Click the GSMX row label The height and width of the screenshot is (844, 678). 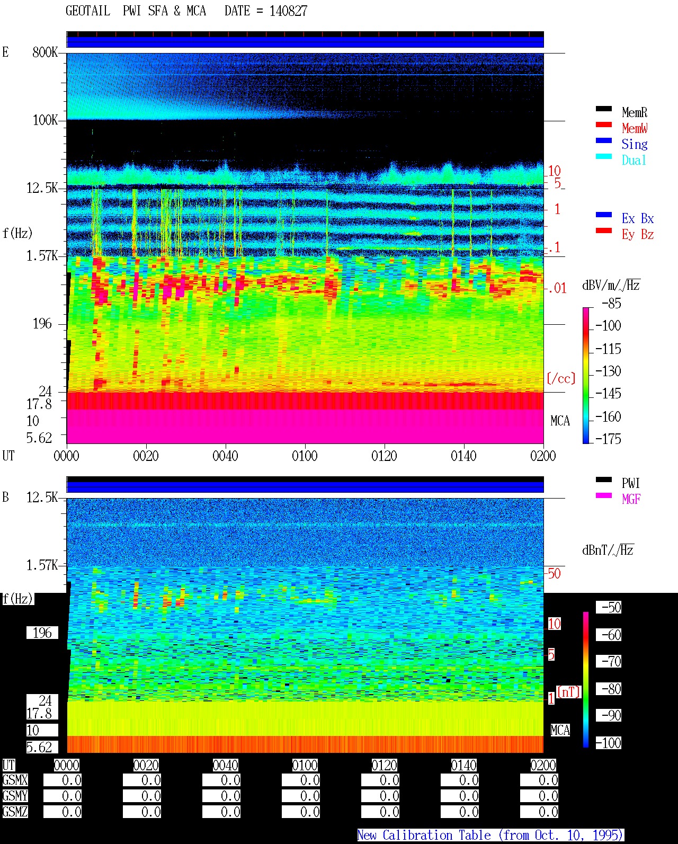click(x=15, y=780)
